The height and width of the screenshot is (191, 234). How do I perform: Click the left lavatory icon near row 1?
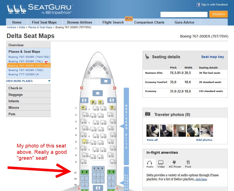[84, 100]
